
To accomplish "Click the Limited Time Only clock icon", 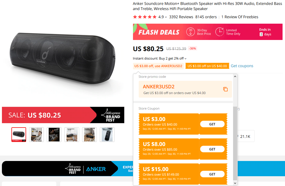I will [219, 32].
